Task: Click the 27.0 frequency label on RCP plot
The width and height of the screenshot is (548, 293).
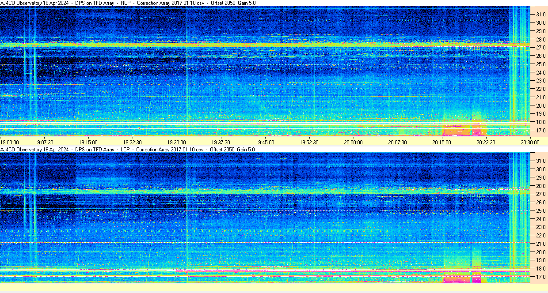Action: (541, 47)
